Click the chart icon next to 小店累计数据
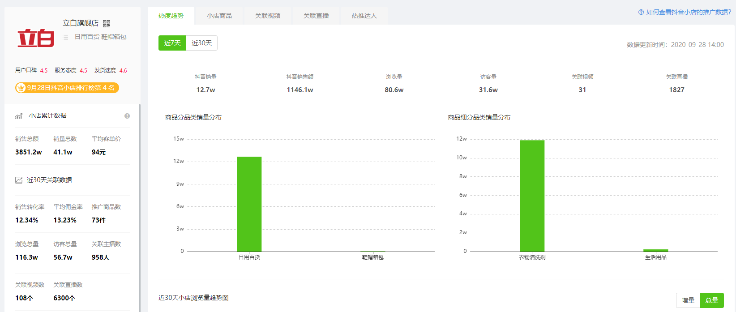 (19, 116)
